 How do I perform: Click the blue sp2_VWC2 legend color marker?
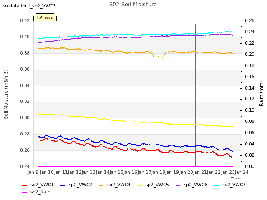(63, 185)
